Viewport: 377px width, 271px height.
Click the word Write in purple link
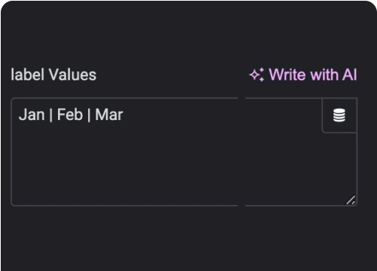coord(288,74)
